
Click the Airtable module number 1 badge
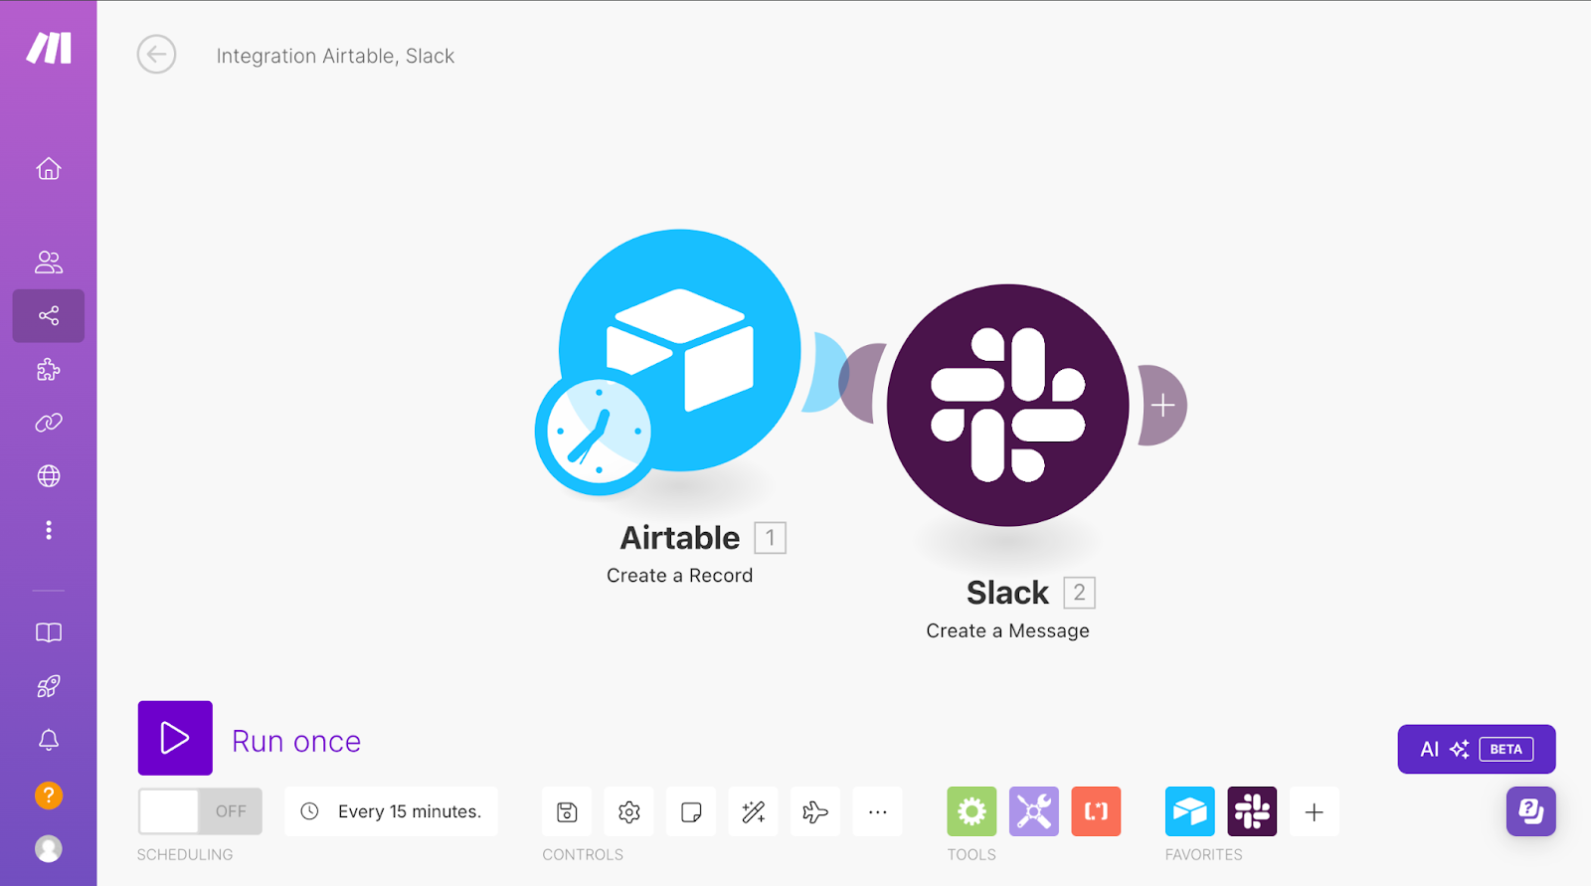[x=770, y=538]
